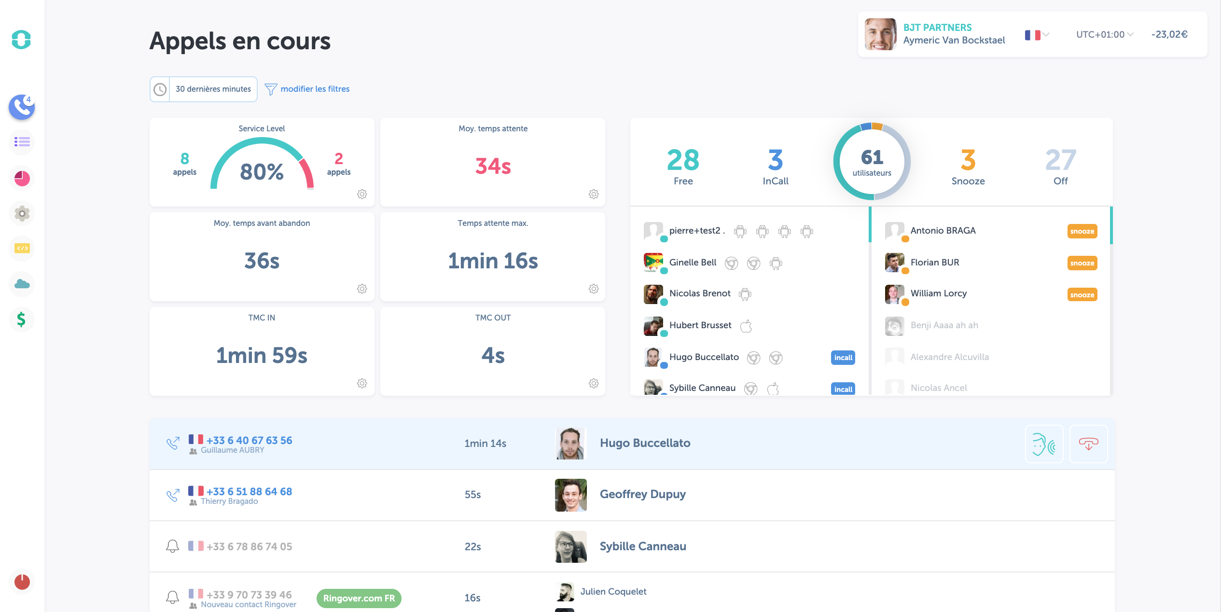Click the snooze badge next to Antonio BRAGA

pos(1082,231)
